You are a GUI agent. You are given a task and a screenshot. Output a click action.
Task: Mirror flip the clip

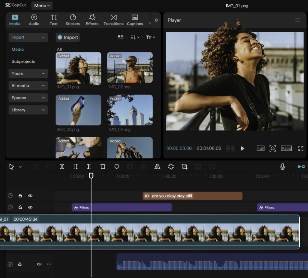pyautogui.click(x=157, y=167)
